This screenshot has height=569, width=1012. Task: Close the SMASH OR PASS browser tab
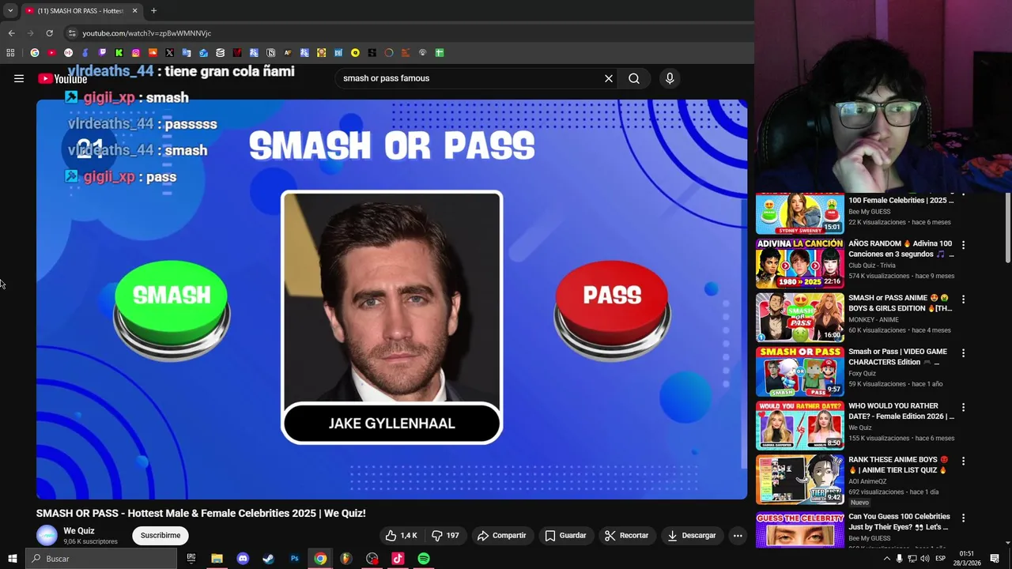(x=134, y=11)
